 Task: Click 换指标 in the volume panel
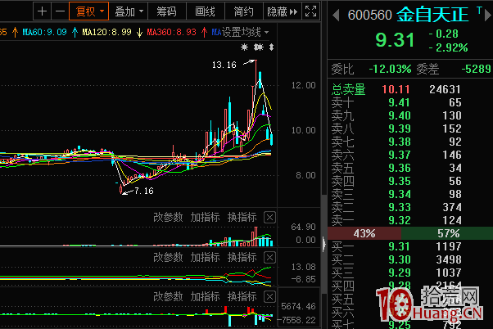(x=242, y=217)
